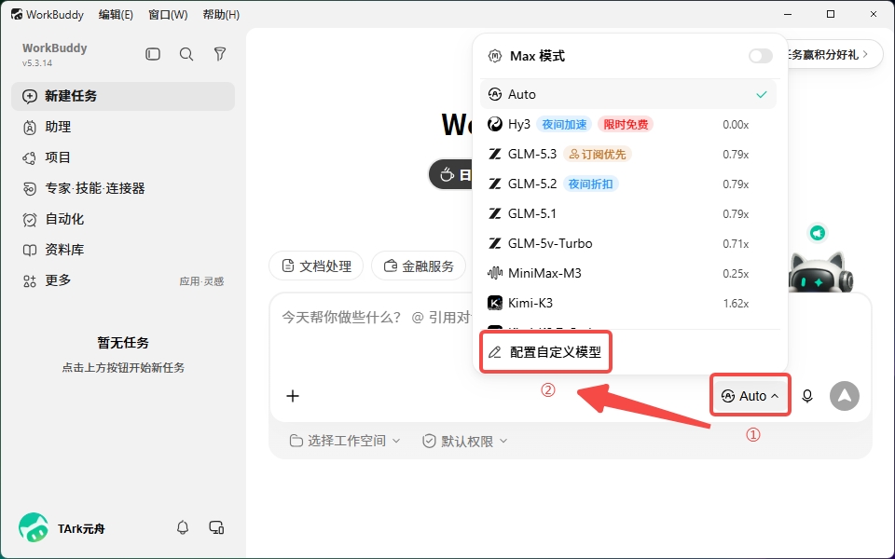Open the device monitor icon at bottom
Viewport: 895px width, 559px height.
coord(216,527)
